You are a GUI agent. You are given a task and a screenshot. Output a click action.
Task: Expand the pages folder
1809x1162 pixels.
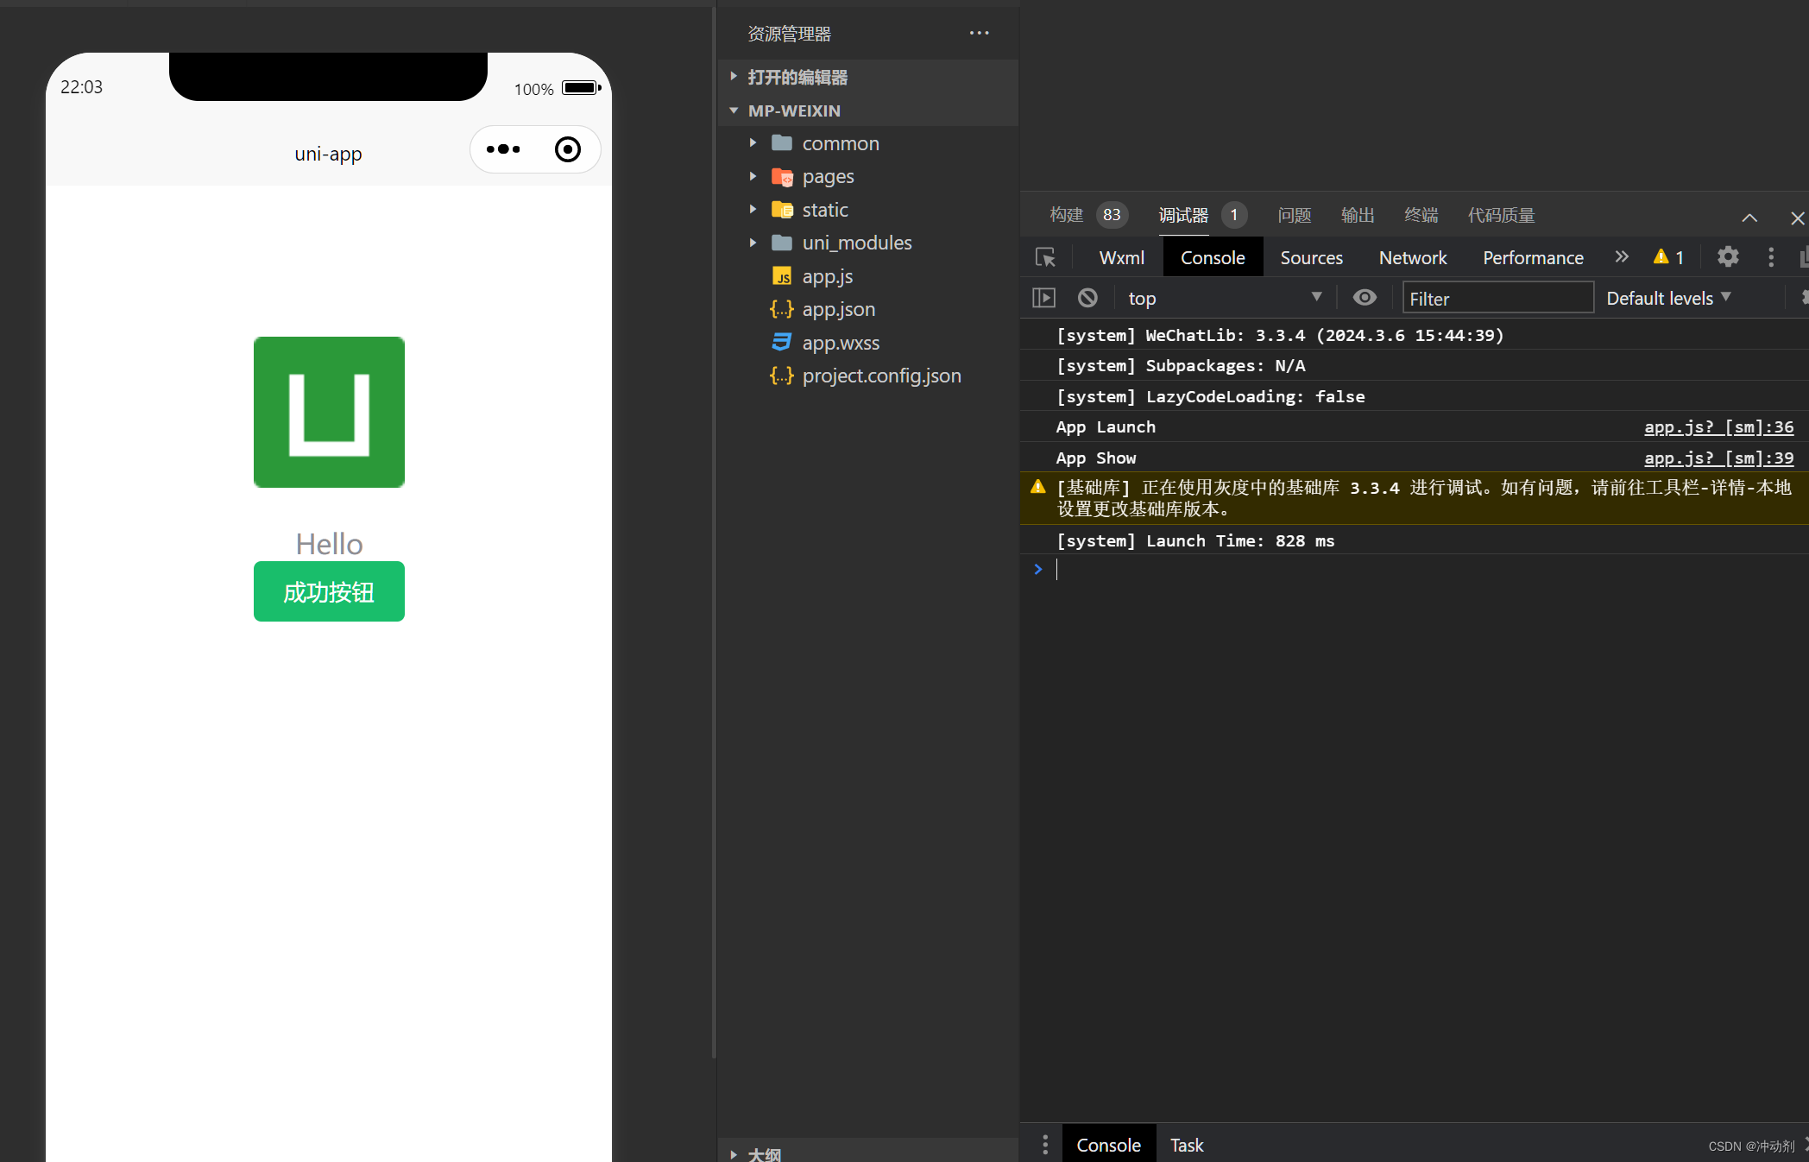828,177
